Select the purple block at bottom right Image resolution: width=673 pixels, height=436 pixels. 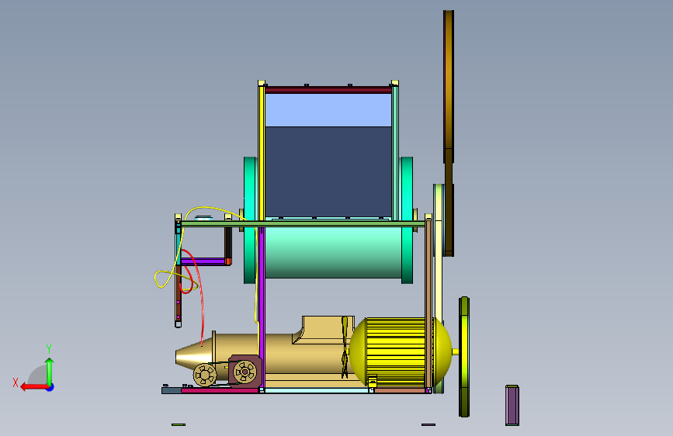[x=512, y=405]
